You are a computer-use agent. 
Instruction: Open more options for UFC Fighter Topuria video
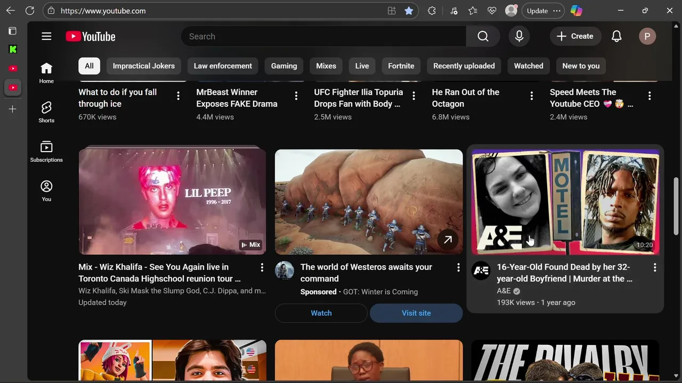click(414, 96)
